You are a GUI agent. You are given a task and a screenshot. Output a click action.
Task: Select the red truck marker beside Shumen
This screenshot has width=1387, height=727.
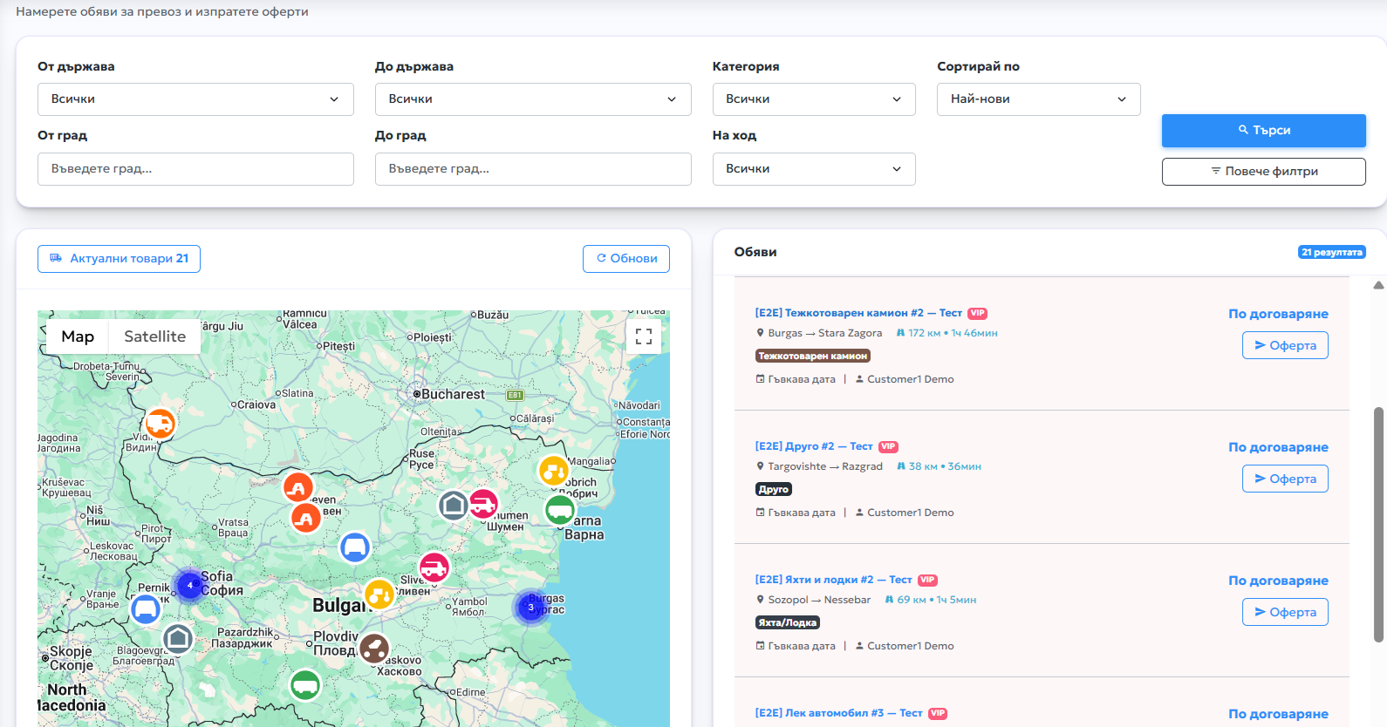(483, 503)
